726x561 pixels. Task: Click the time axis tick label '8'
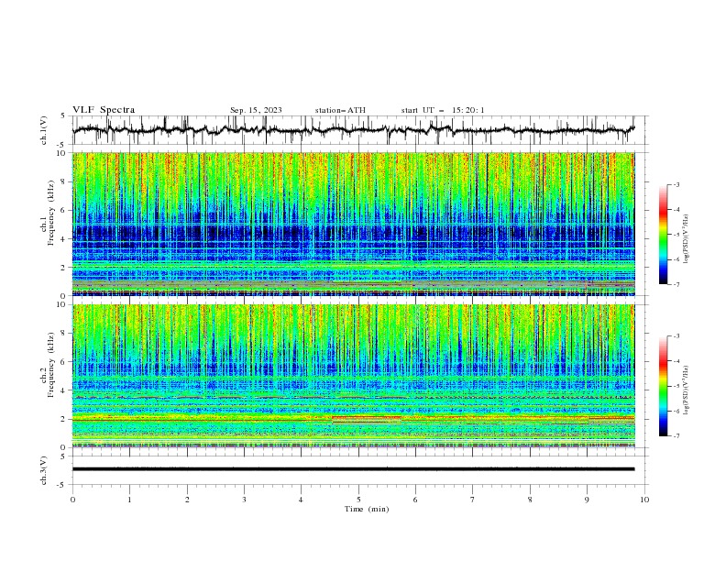530,500
